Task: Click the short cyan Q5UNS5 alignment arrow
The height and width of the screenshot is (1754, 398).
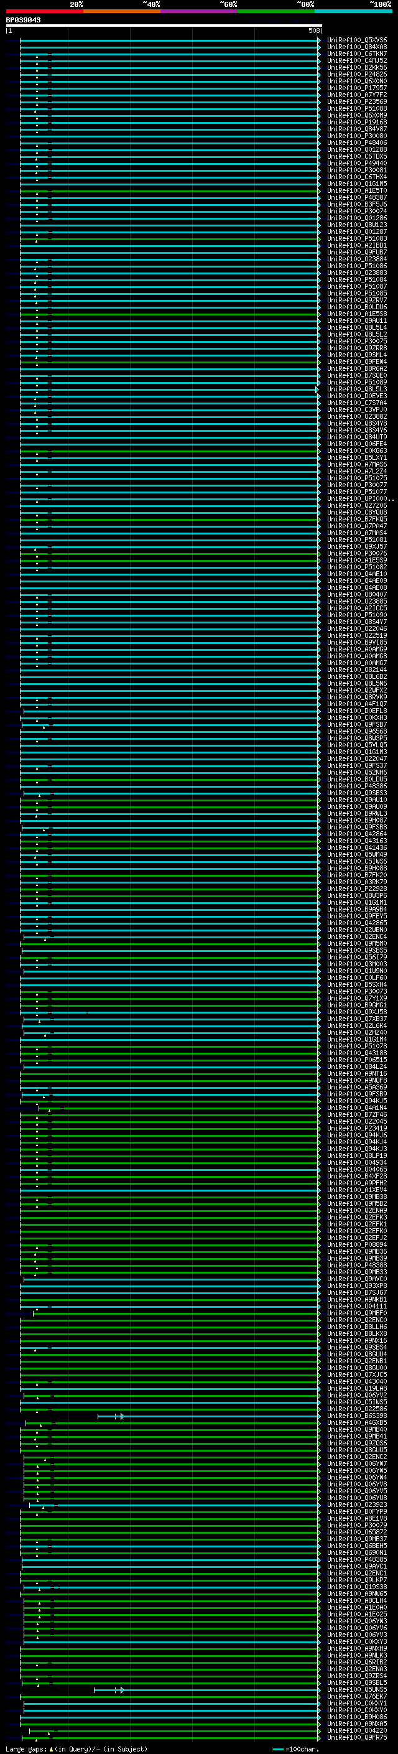Action: point(108,1690)
